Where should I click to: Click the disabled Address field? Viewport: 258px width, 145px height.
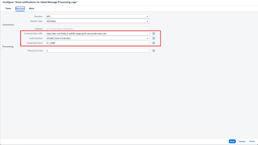97,29
